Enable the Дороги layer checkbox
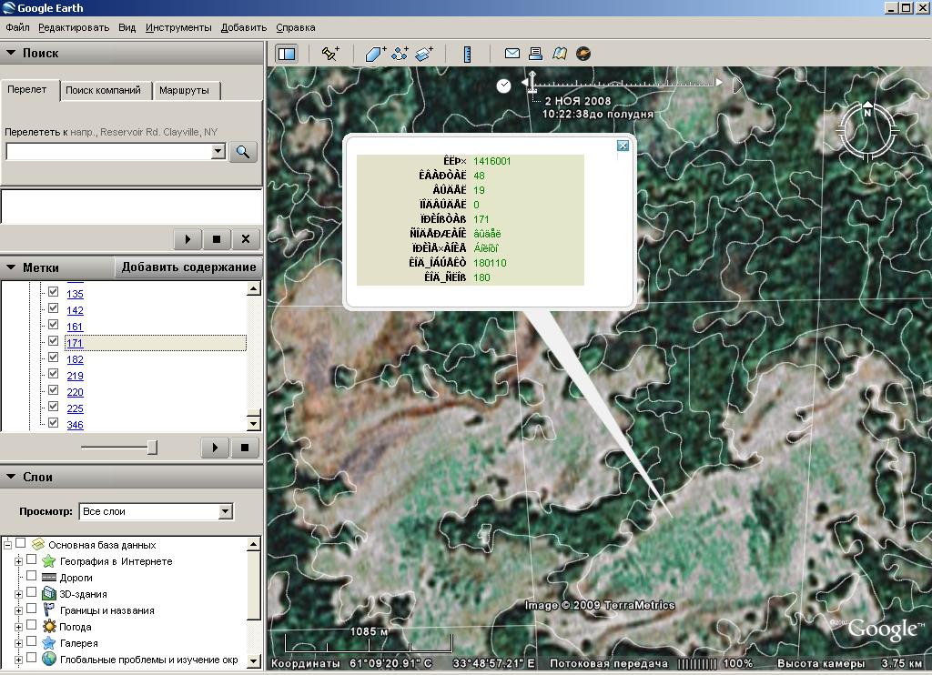Viewport: 932px width, 675px height. click(32, 576)
